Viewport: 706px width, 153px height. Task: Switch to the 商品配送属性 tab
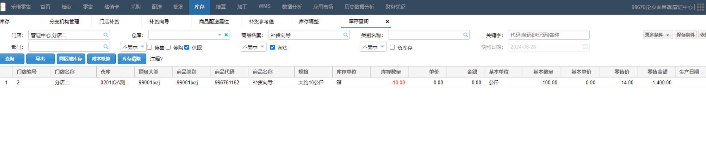(x=214, y=22)
